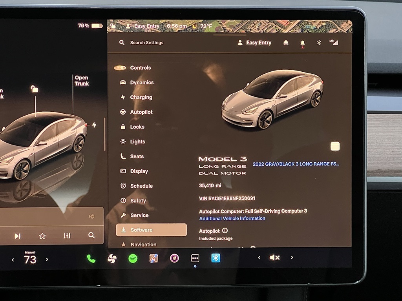The width and height of the screenshot is (402, 301).
Task: Click the Search Settings field
Action: point(146,43)
